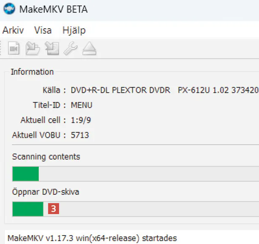Click the open video files toolbar icon
Viewport: 259px width, 244px height.
pyautogui.click(x=14, y=49)
